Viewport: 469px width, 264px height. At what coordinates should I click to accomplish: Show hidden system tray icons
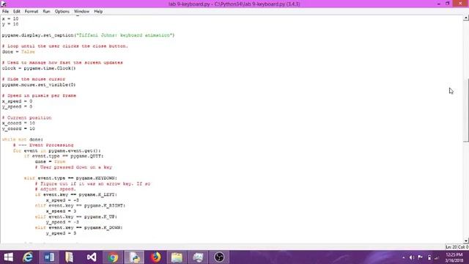click(x=404, y=257)
